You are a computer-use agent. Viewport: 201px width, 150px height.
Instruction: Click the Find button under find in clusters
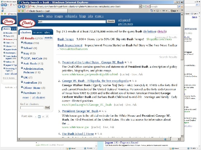[47, 107]
